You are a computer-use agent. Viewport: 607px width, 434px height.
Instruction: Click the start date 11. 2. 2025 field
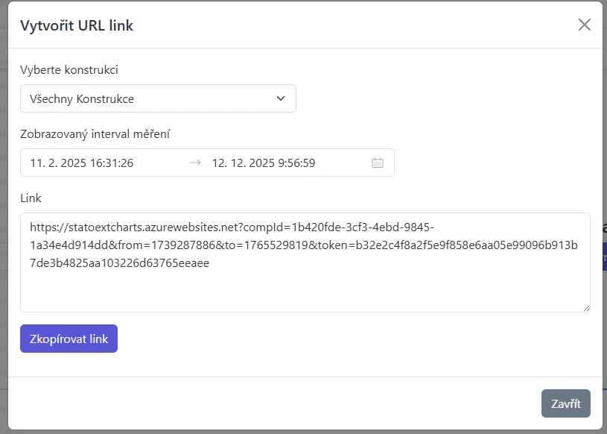pyautogui.click(x=82, y=163)
